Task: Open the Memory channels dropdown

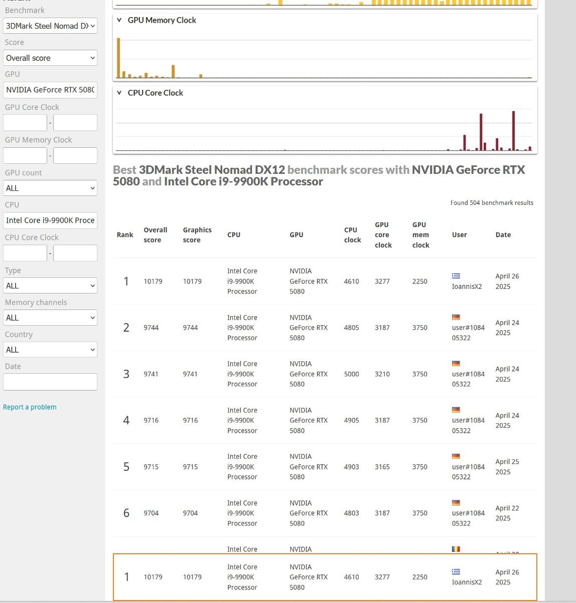Action: click(x=50, y=318)
